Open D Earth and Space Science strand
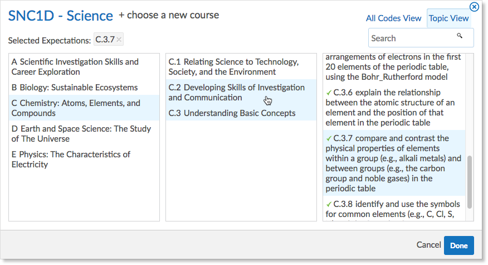Screen dimensions: 488x265 click(84, 133)
